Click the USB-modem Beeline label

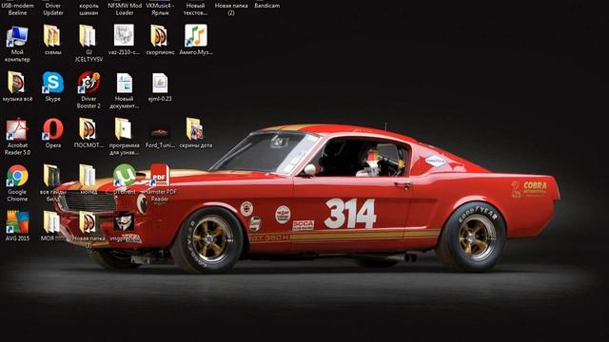point(17,9)
